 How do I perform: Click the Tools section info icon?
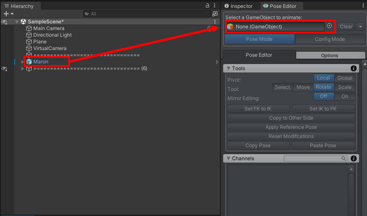pyautogui.click(x=353, y=68)
